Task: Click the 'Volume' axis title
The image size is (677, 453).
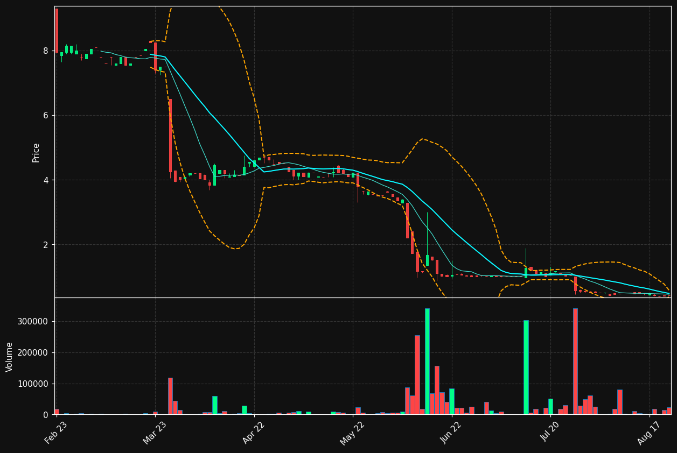Action: point(10,357)
